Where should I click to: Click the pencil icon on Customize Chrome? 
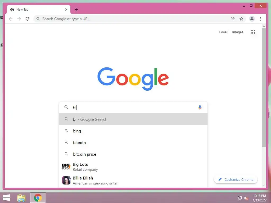point(220,179)
